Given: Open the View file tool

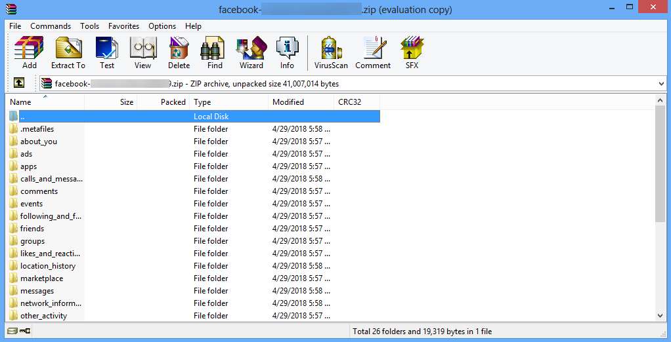Looking at the screenshot, I should pyautogui.click(x=142, y=52).
